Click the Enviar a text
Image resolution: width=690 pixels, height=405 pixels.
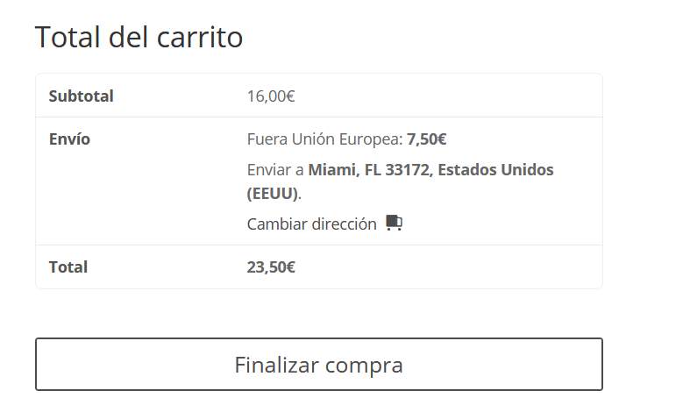(x=275, y=169)
